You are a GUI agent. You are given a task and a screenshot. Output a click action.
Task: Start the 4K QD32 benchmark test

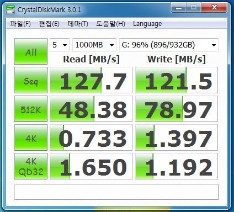(31, 166)
